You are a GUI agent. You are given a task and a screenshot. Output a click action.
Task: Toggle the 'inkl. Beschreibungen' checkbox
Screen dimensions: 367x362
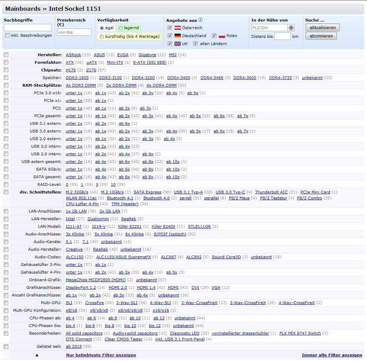[7, 35]
